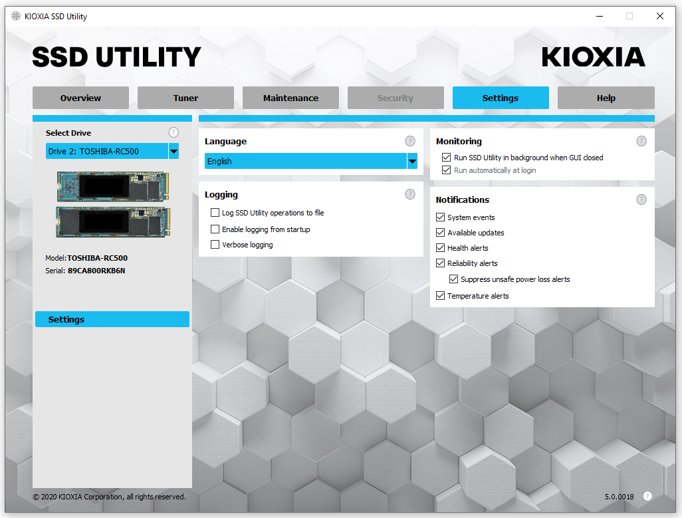The height and width of the screenshot is (518, 682).
Task: Show help for the Language section
Action: click(x=409, y=141)
